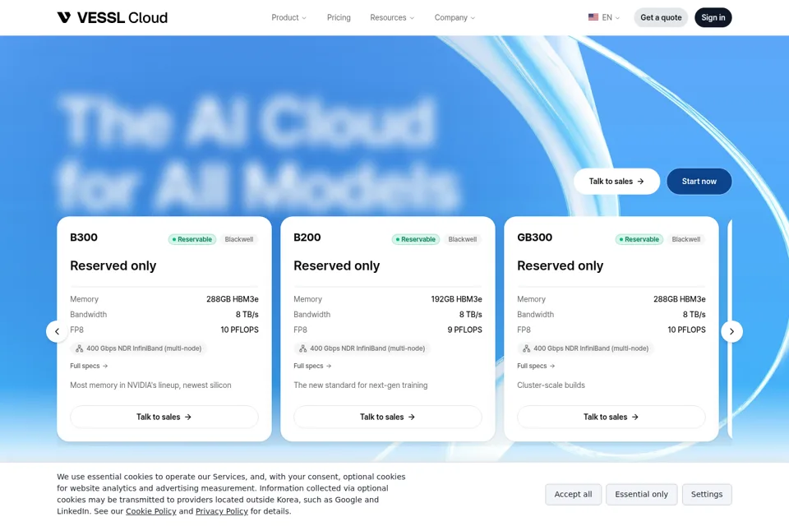Click the InfiniBand network icon on GB300 card
This screenshot has width=789, height=526.
pos(526,348)
